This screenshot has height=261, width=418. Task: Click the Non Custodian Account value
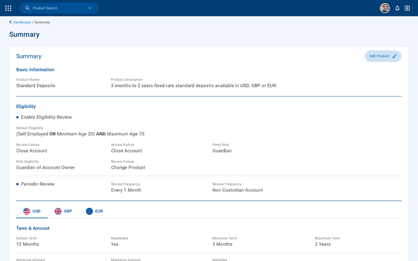tap(237, 190)
